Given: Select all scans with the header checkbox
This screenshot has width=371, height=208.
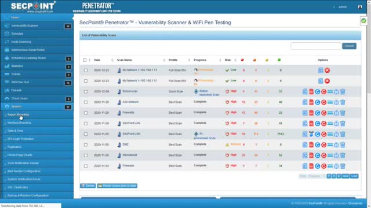Looking at the screenshot, I should click(85, 60).
